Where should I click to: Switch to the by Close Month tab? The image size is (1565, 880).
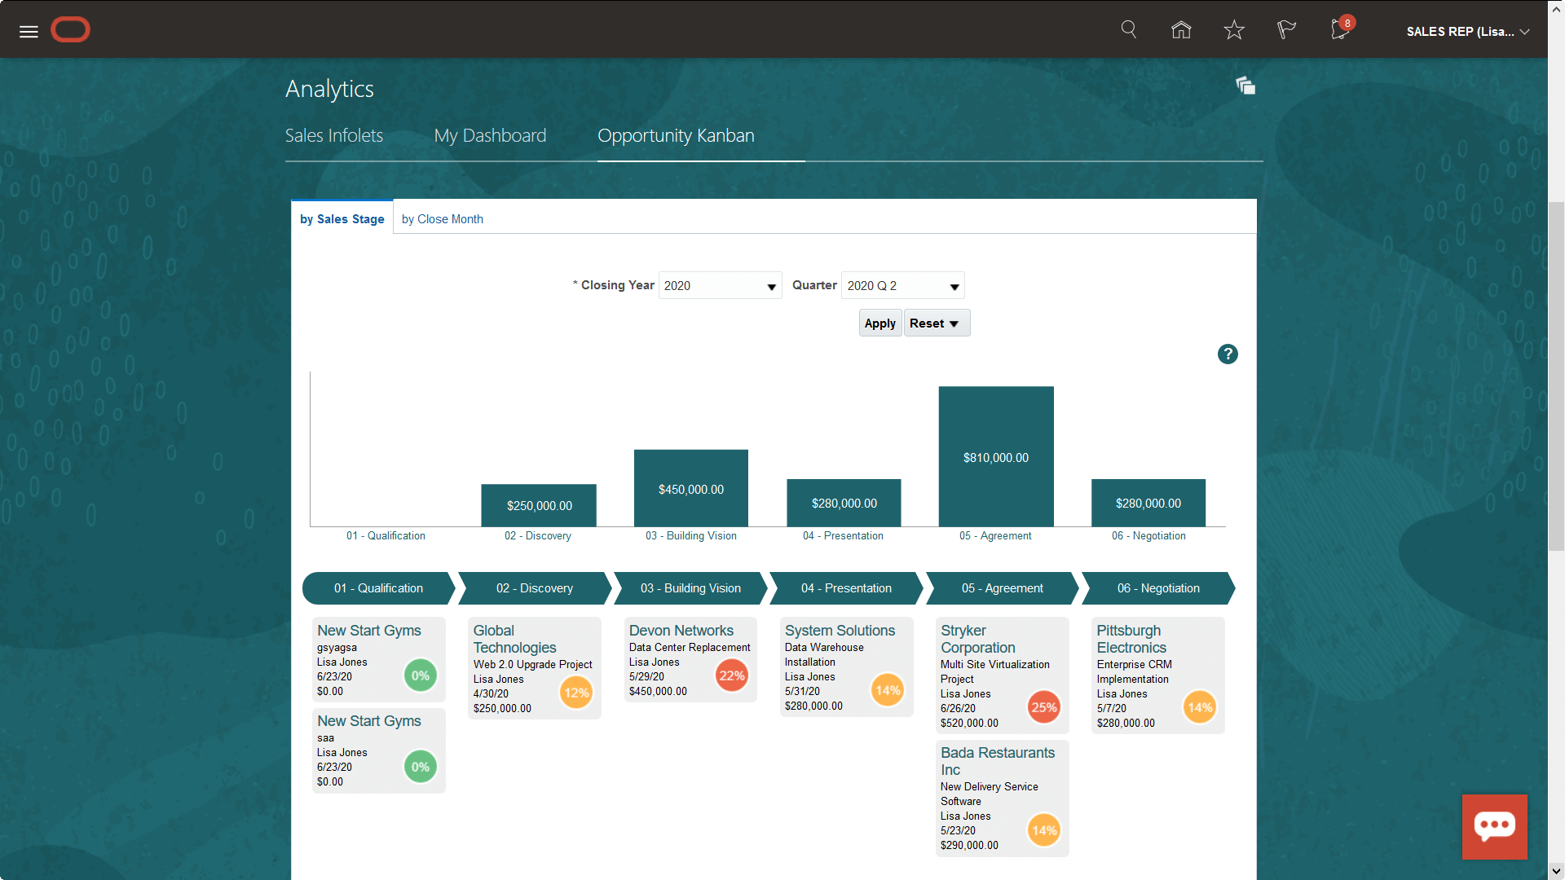coord(442,218)
